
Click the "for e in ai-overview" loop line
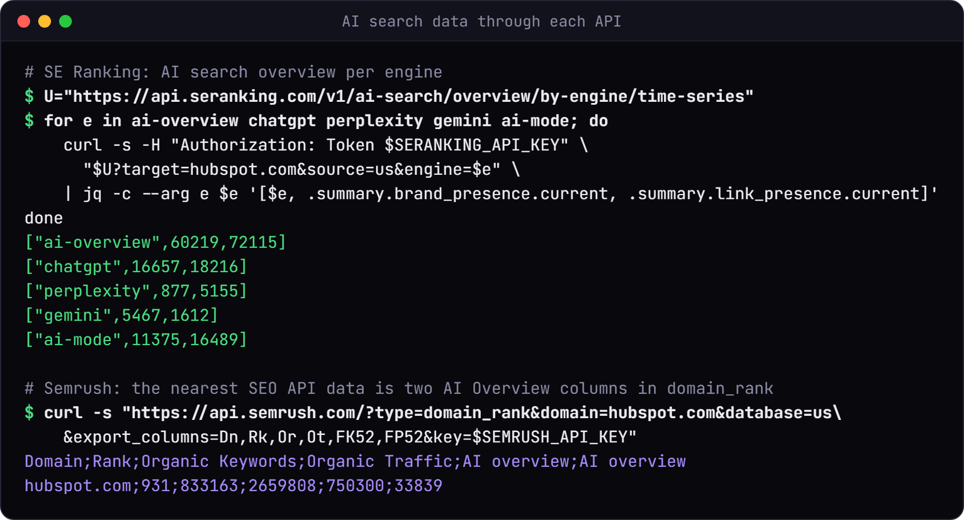coord(316,121)
